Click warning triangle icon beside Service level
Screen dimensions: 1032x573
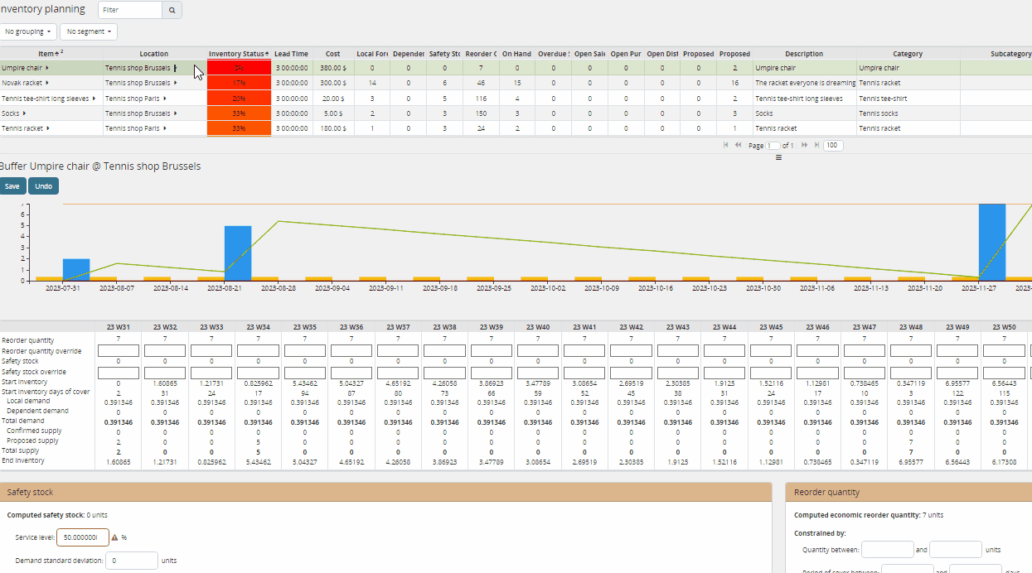tap(114, 537)
